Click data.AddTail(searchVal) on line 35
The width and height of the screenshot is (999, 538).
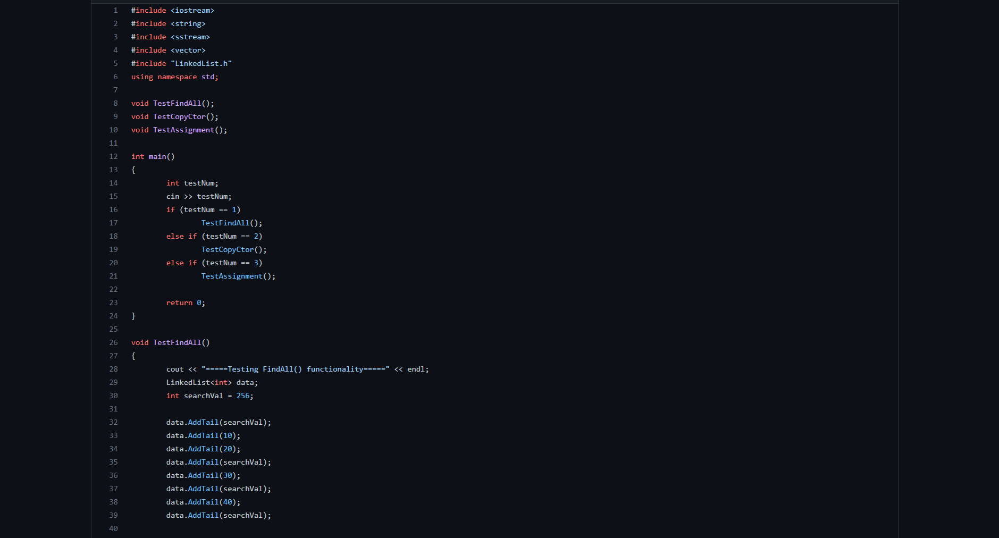coord(219,462)
